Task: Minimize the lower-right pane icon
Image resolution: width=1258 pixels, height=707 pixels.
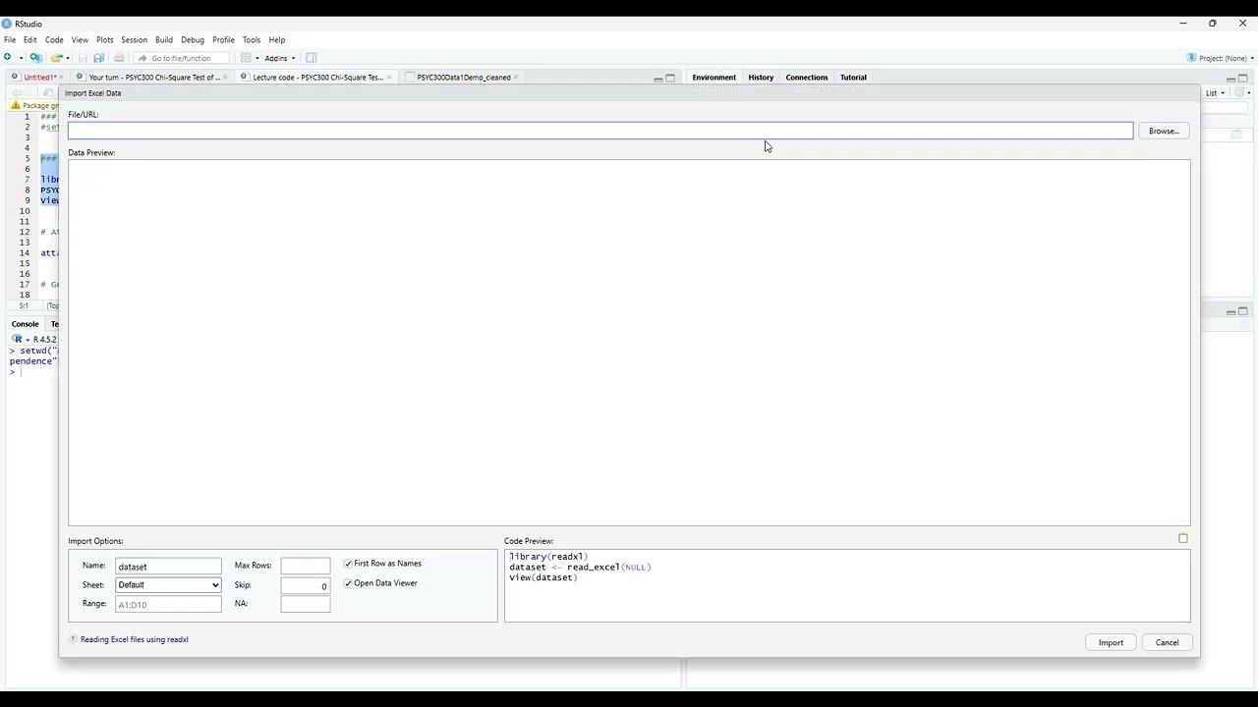Action: tap(1230, 311)
